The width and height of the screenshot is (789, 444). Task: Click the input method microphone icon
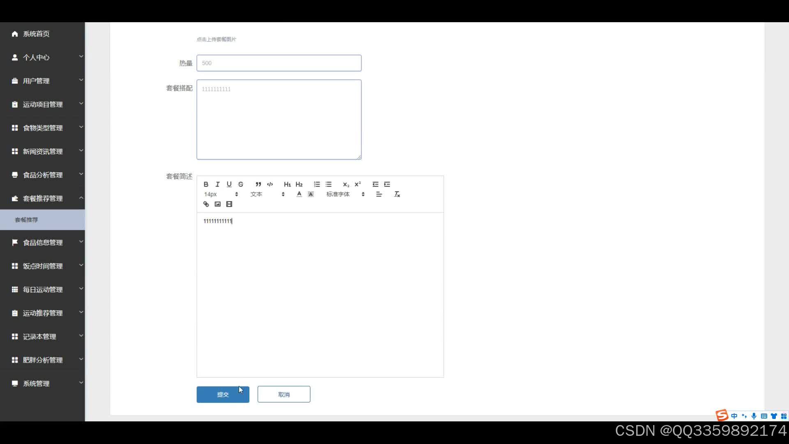pyautogui.click(x=754, y=416)
